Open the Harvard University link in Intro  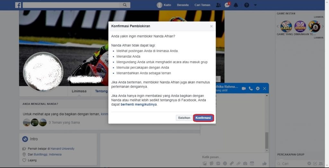(x=62, y=148)
